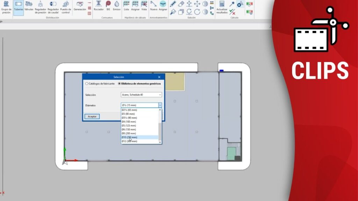
Task: Click the beige colored room area
Action: (174, 82)
